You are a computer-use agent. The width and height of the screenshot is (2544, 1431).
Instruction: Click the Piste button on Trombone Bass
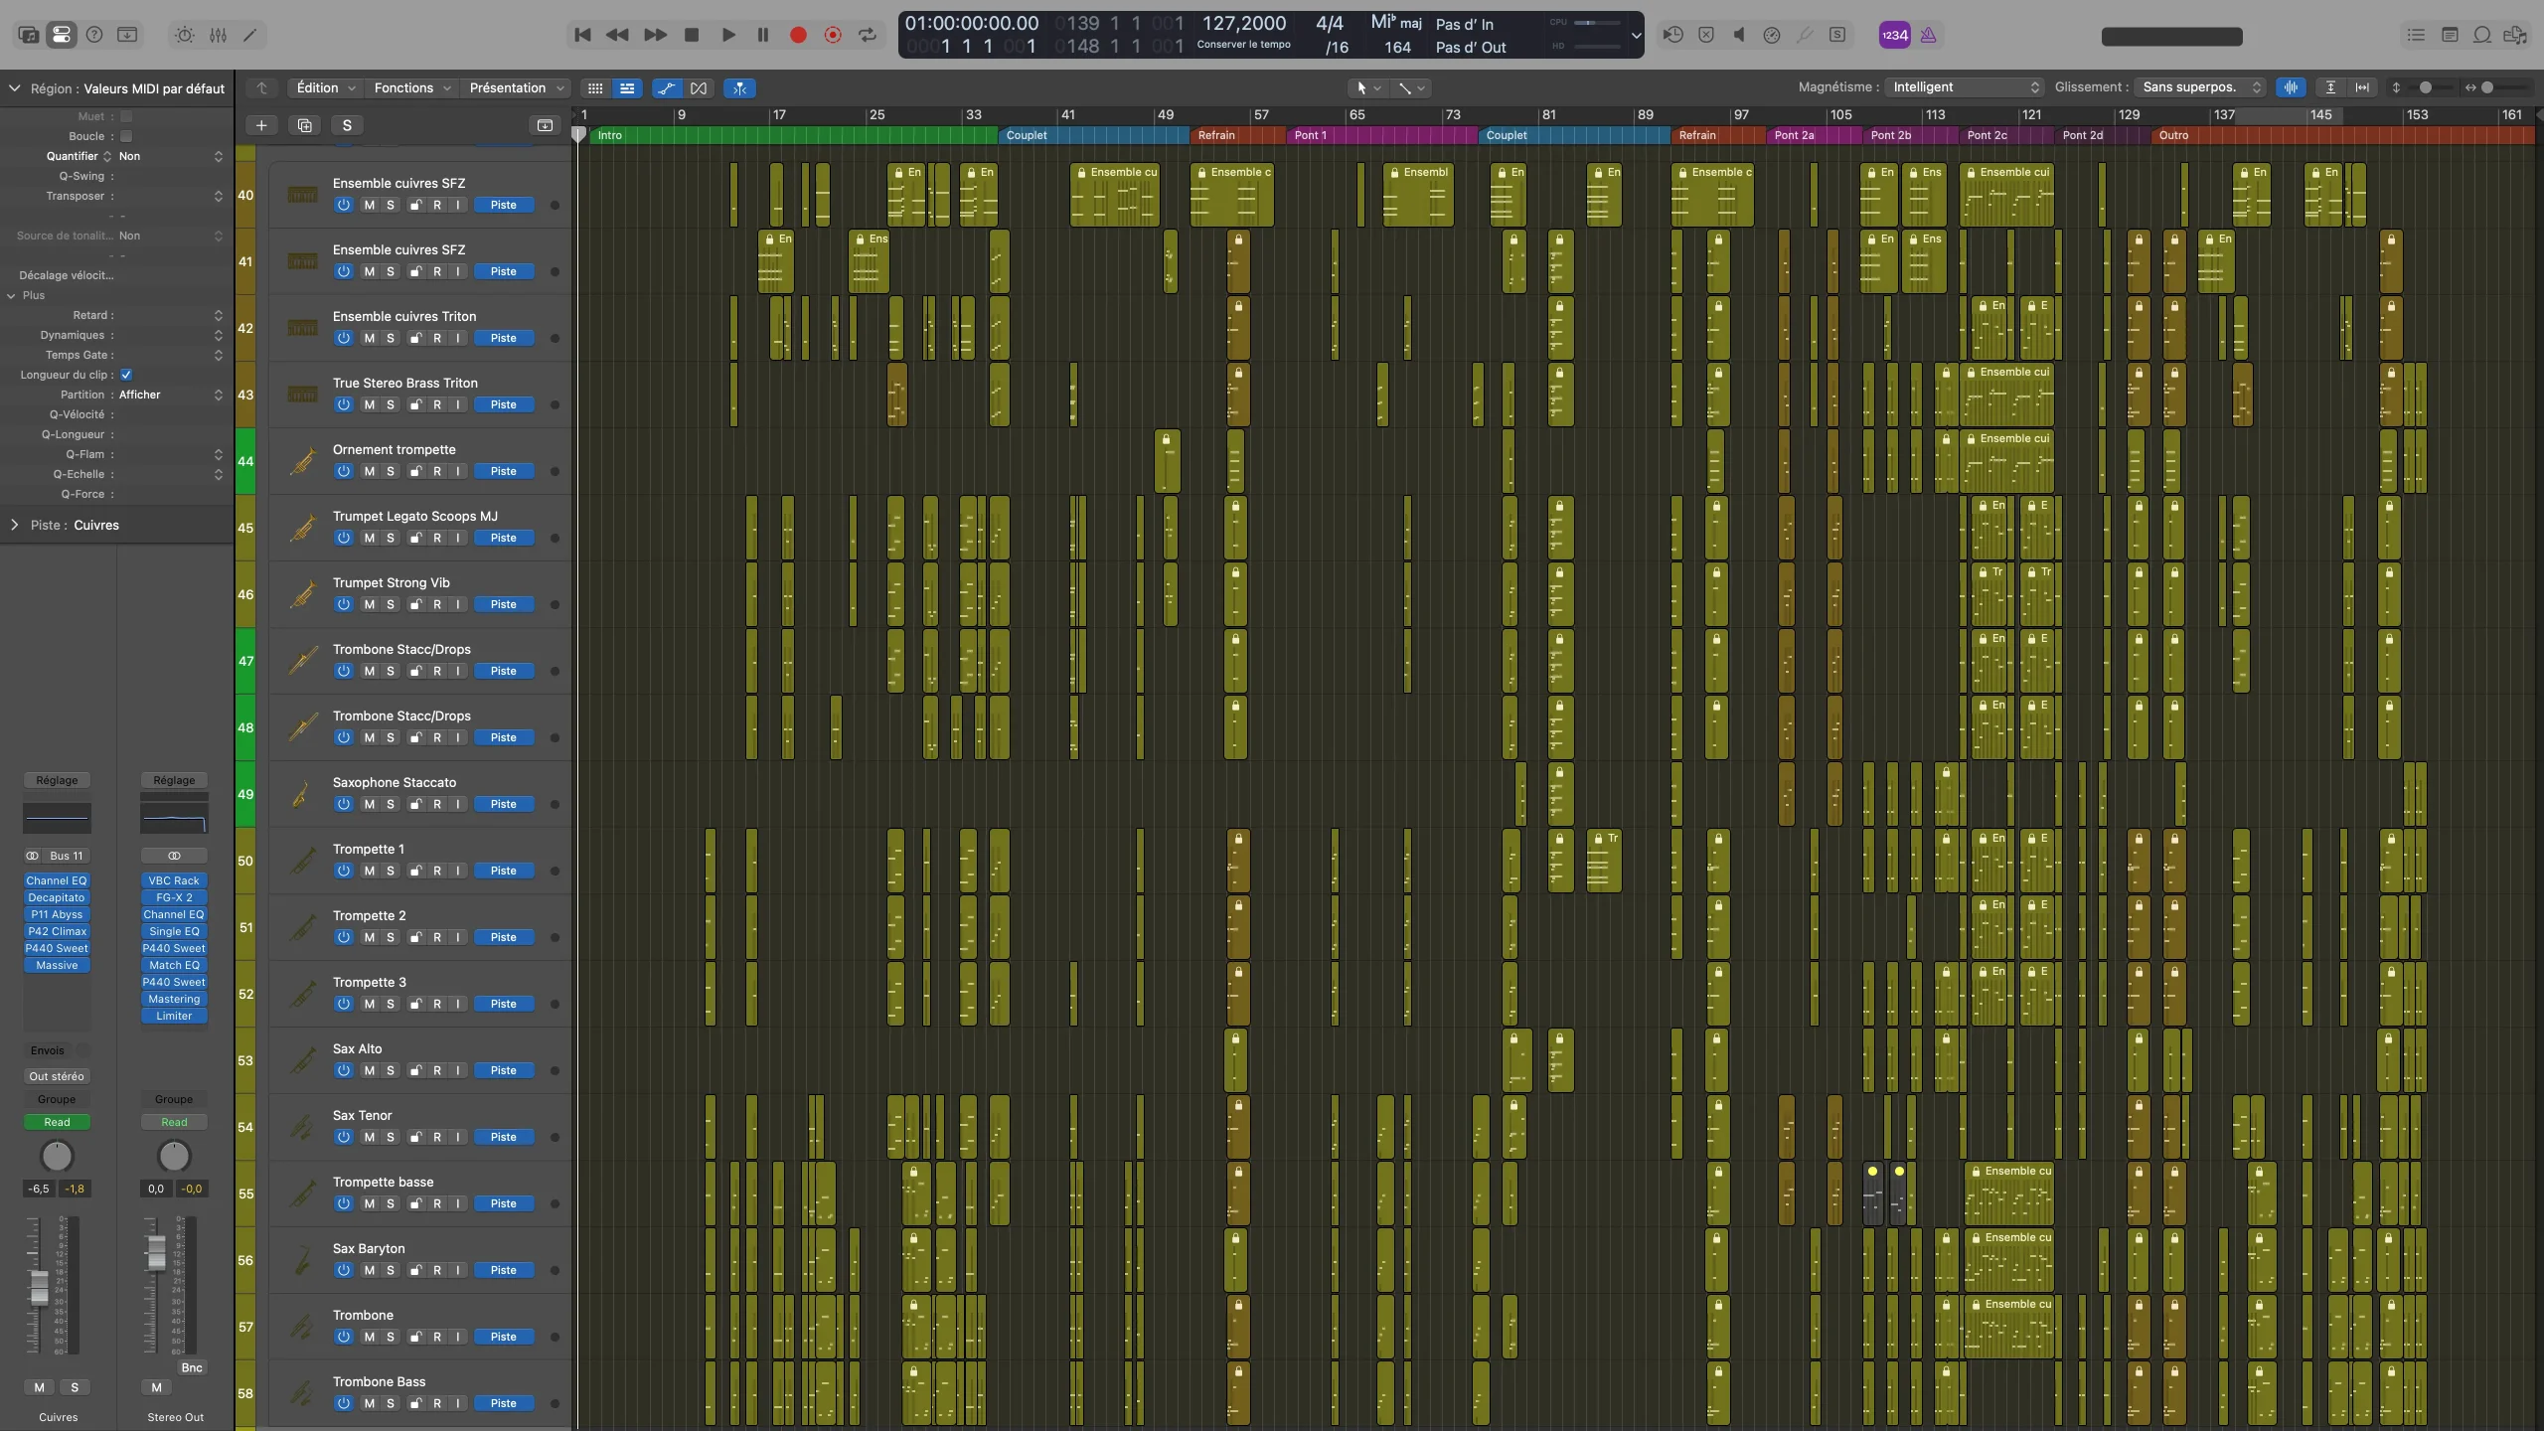[503, 1403]
